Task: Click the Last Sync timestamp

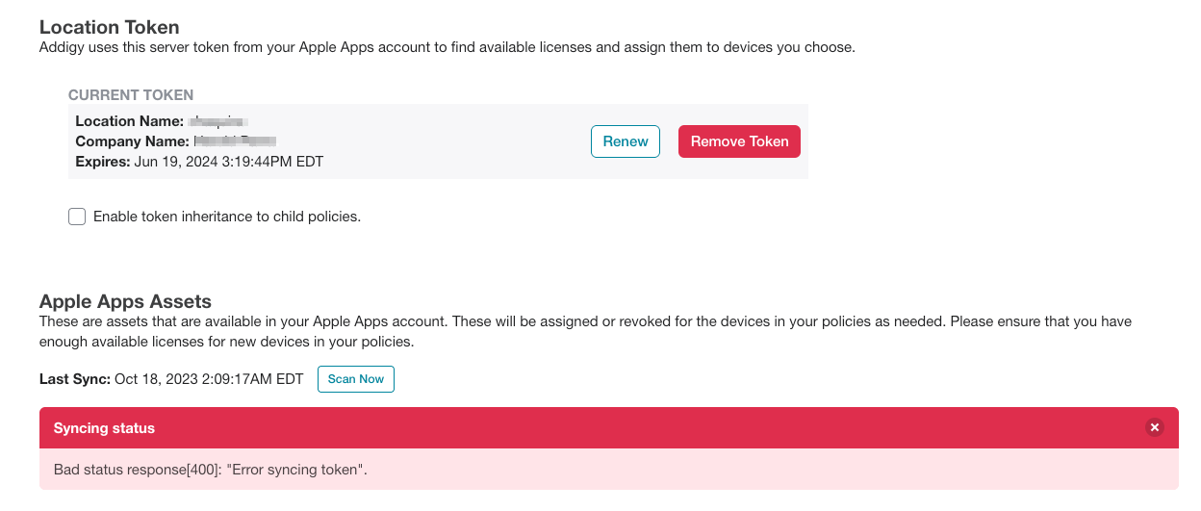Action: tap(209, 379)
